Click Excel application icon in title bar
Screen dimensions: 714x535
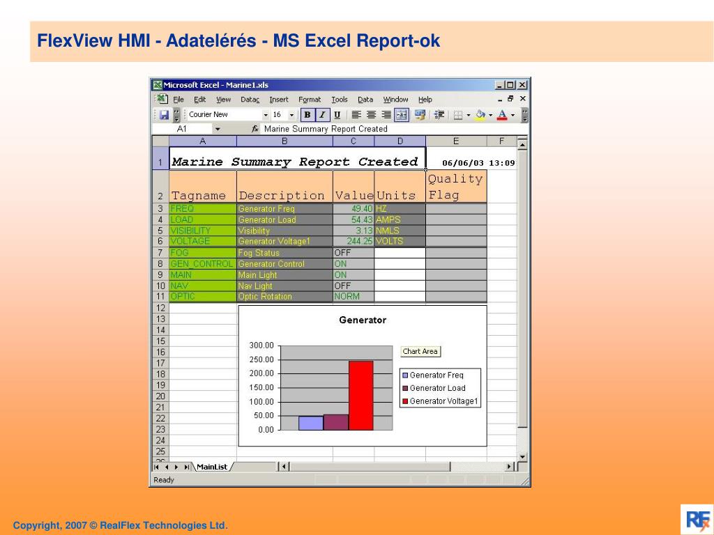pyautogui.click(x=158, y=85)
